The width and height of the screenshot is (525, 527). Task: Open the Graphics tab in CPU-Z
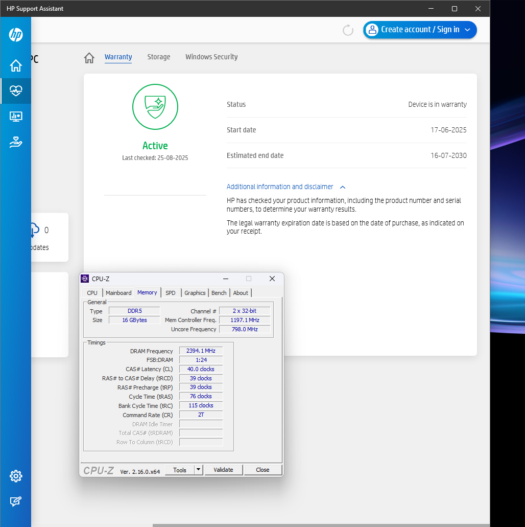click(x=195, y=293)
